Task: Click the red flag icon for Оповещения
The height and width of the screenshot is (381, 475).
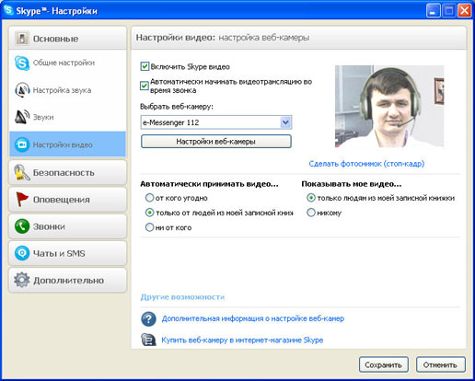Action: [x=22, y=200]
